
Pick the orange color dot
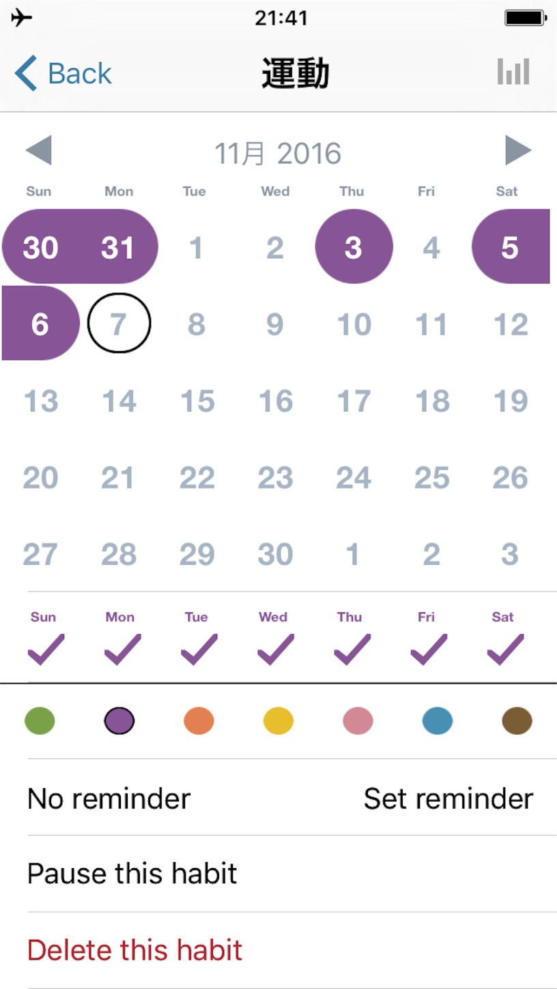pyautogui.click(x=199, y=721)
